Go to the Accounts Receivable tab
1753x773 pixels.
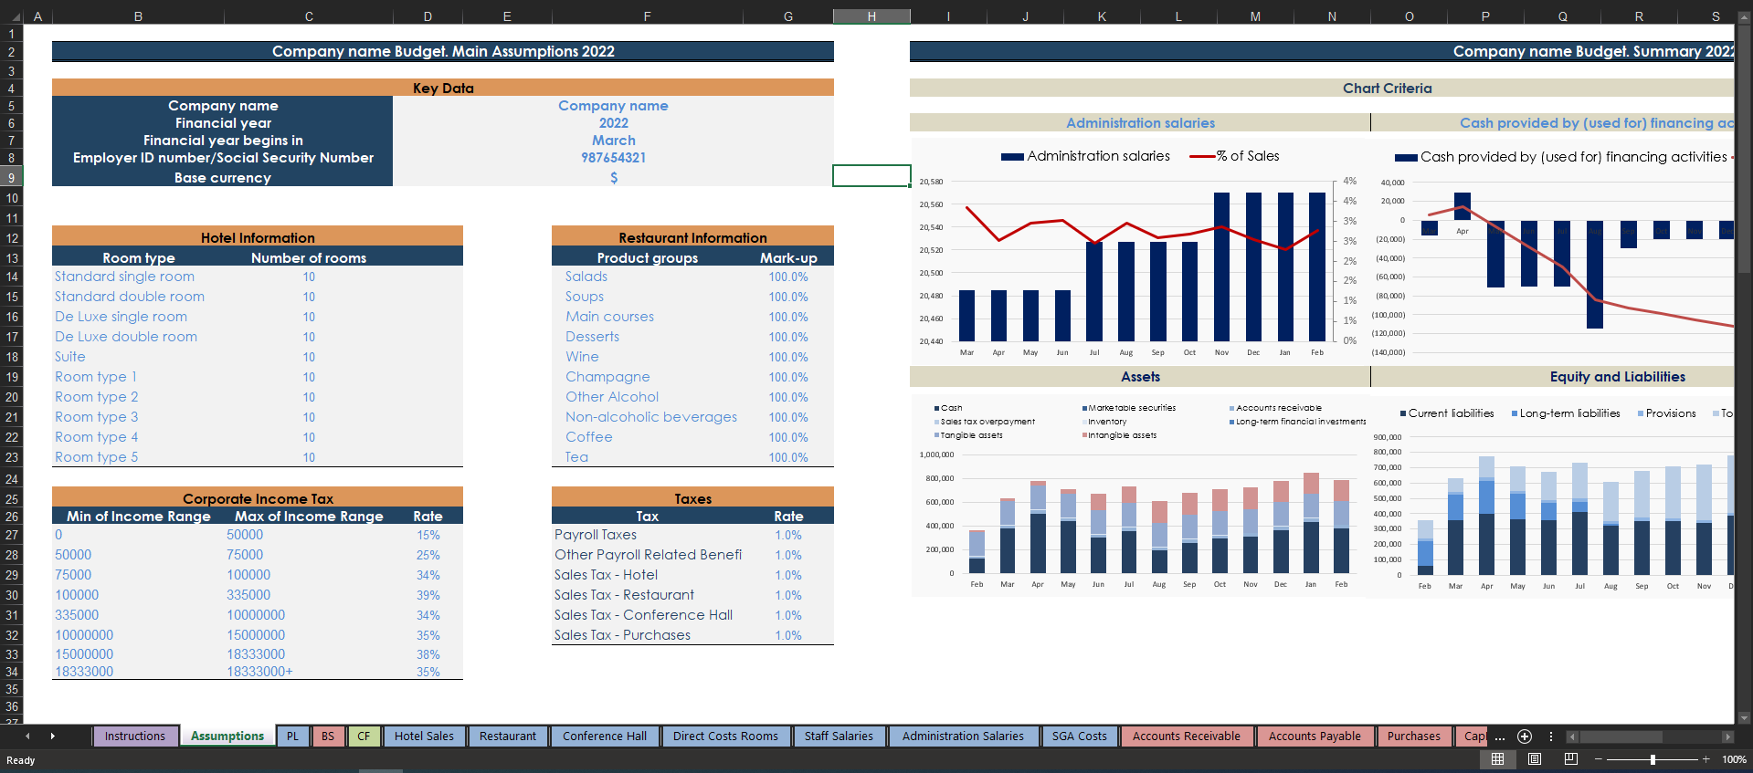pyautogui.click(x=1186, y=736)
